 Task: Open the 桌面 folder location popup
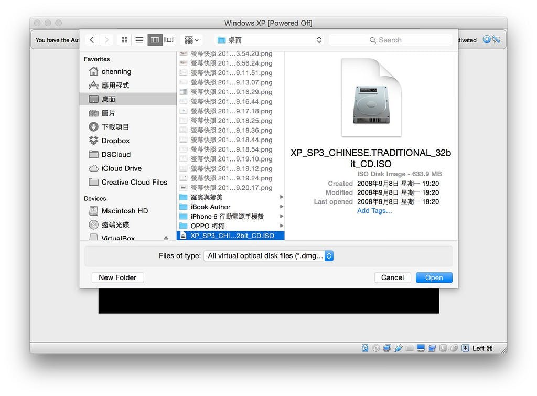point(270,40)
